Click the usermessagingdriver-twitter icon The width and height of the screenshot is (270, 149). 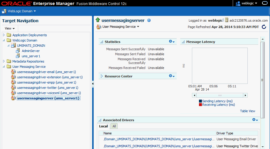(14, 87)
